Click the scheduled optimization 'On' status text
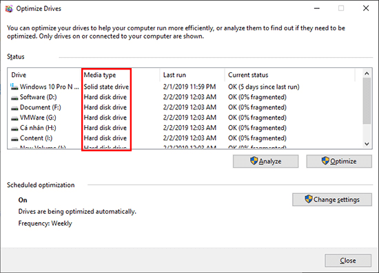This screenshot has height=273, width=379. (23, 200)
